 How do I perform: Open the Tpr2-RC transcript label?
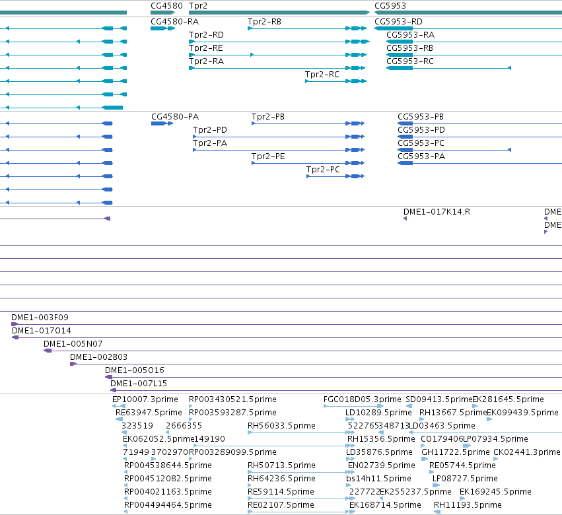pos(322,75)
